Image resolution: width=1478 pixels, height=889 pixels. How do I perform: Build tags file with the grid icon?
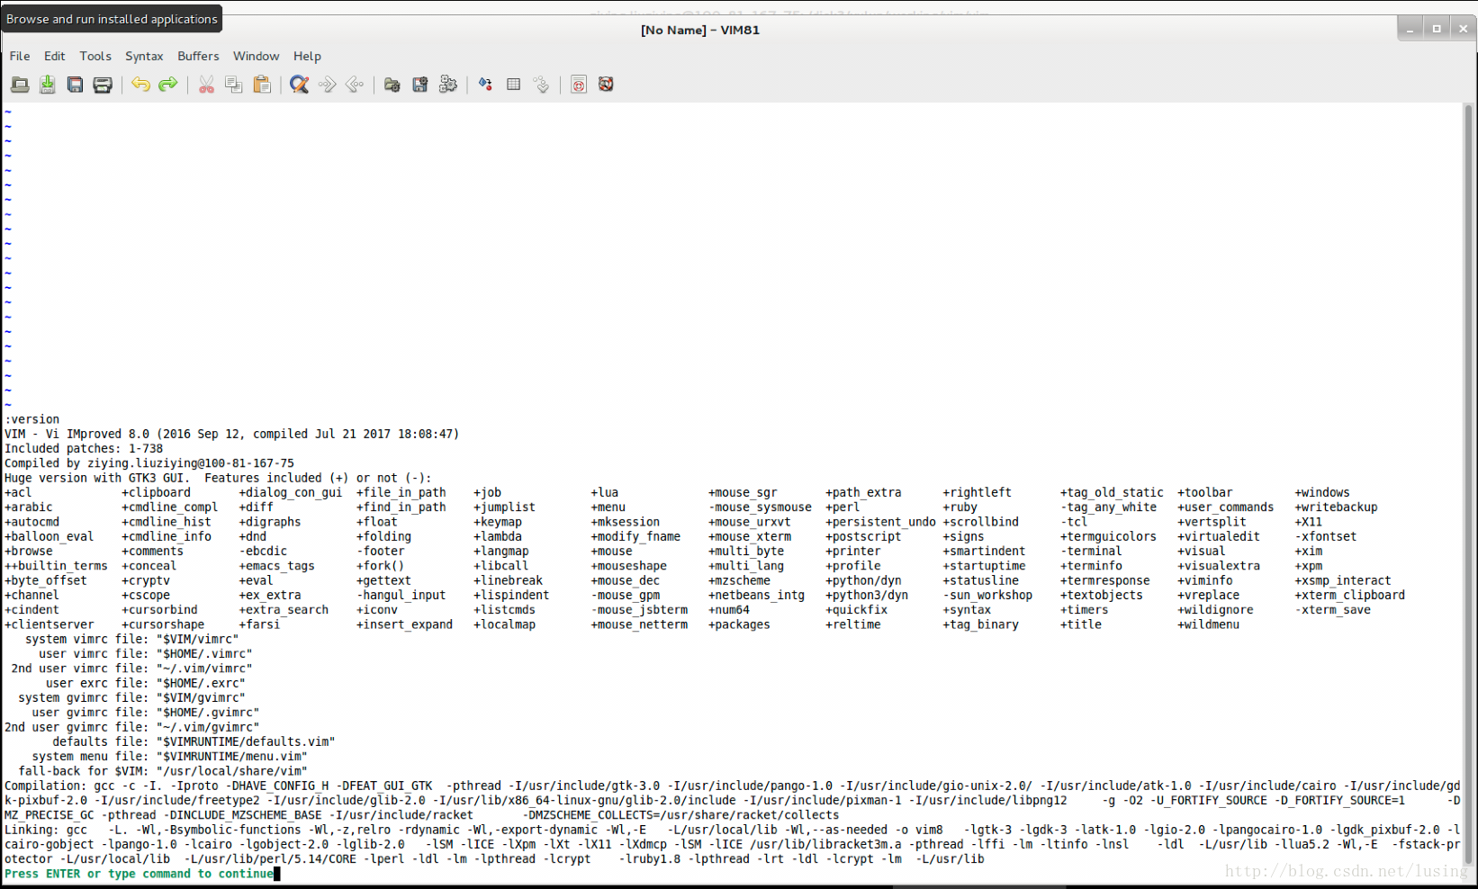(x=514, y=85)
